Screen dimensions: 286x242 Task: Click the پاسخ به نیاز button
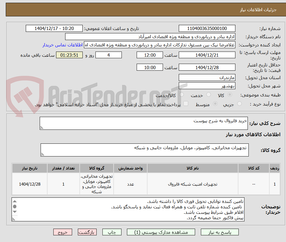220,232
